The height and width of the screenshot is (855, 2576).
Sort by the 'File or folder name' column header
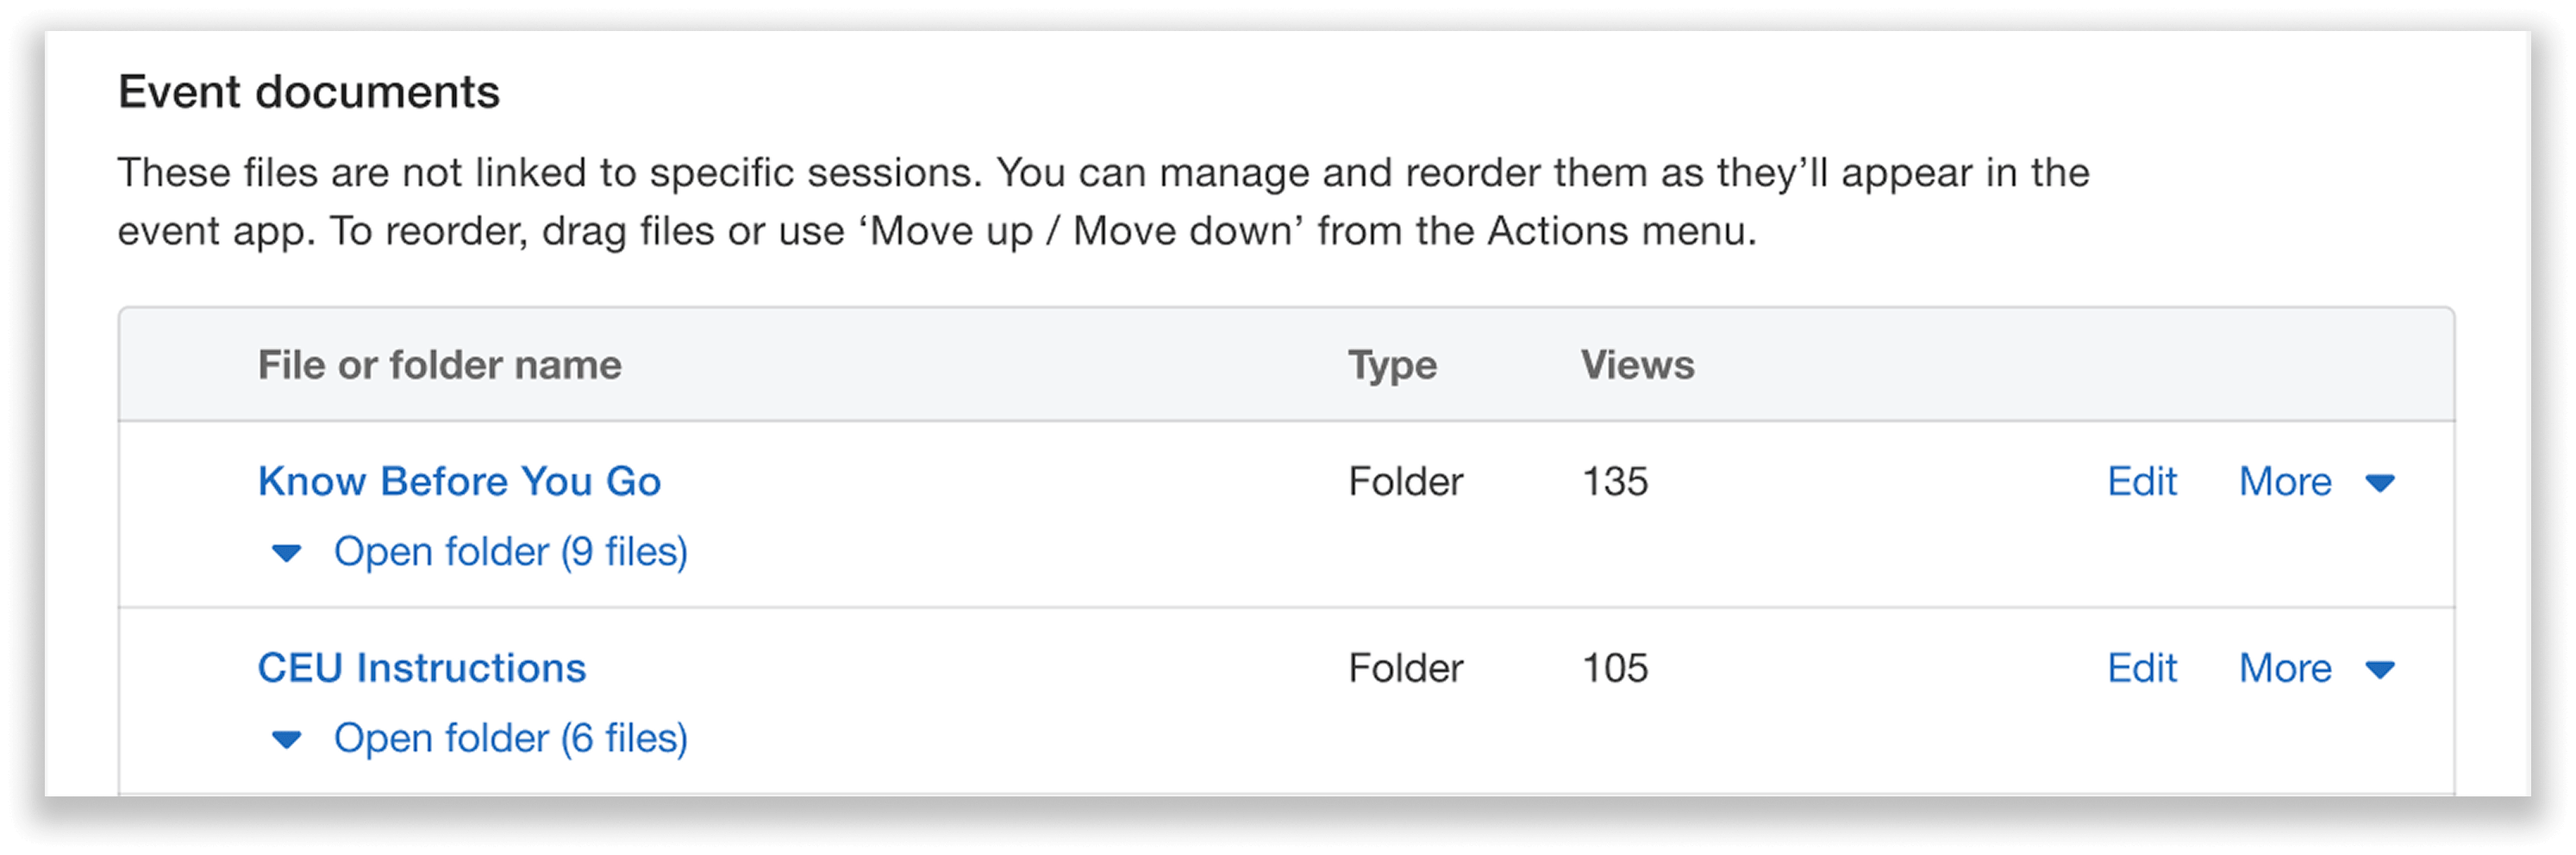coord(440,365)
